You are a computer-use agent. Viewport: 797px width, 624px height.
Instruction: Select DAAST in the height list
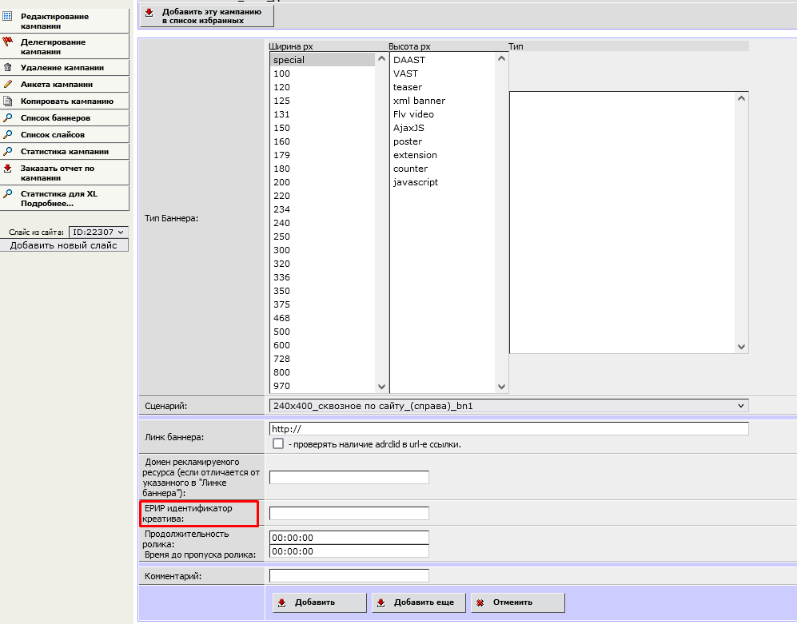[443, 60]
